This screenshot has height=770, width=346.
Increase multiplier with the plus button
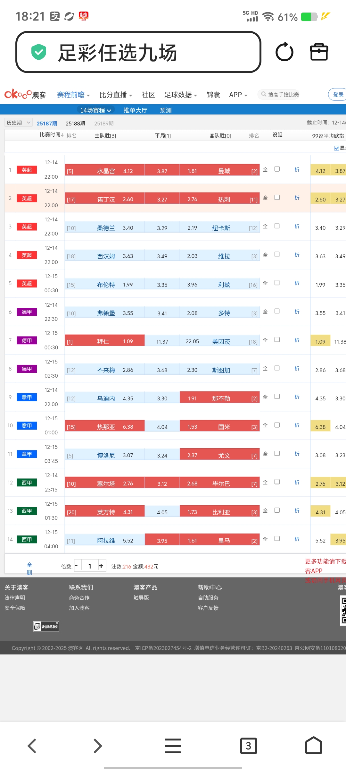point(101,566)
